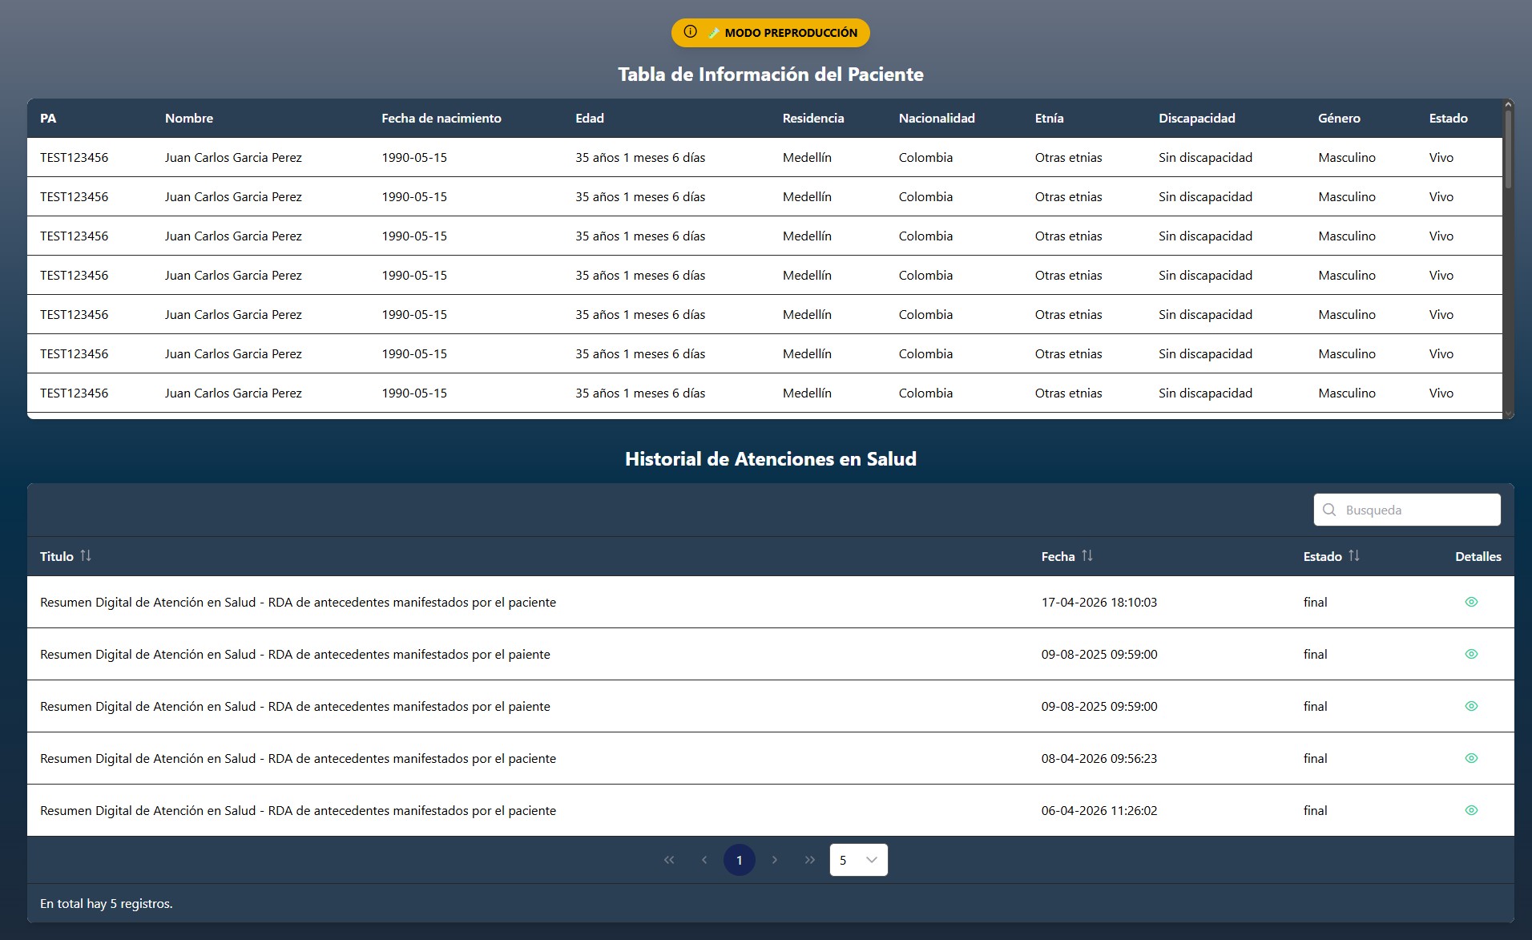Click the magnifier icon in search box
This screenshot has height=940, width=1532.
[x=1329, y=510]
